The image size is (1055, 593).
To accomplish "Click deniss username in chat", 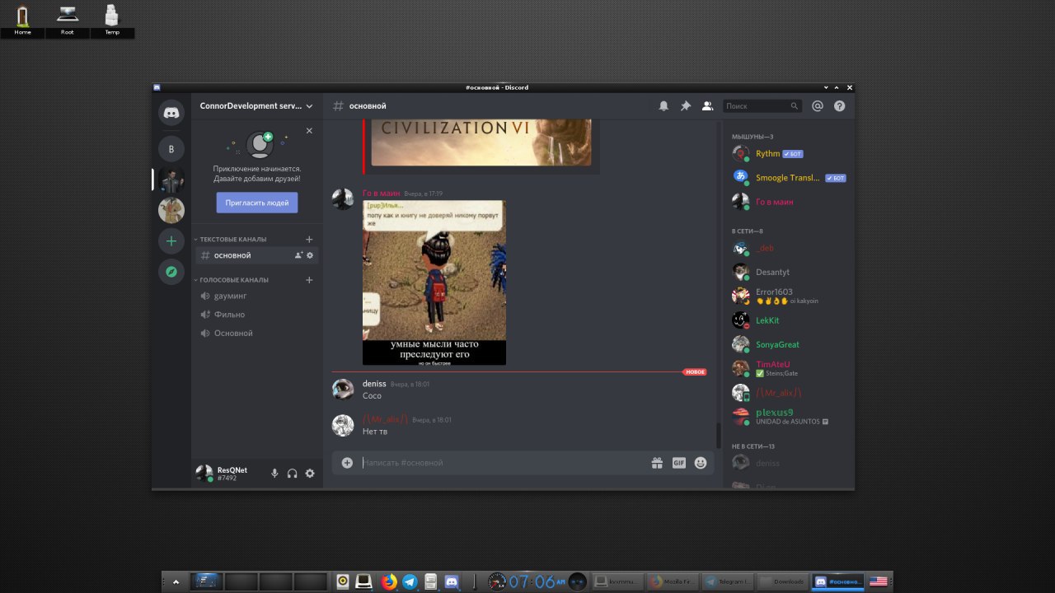I will coord(374,384).
